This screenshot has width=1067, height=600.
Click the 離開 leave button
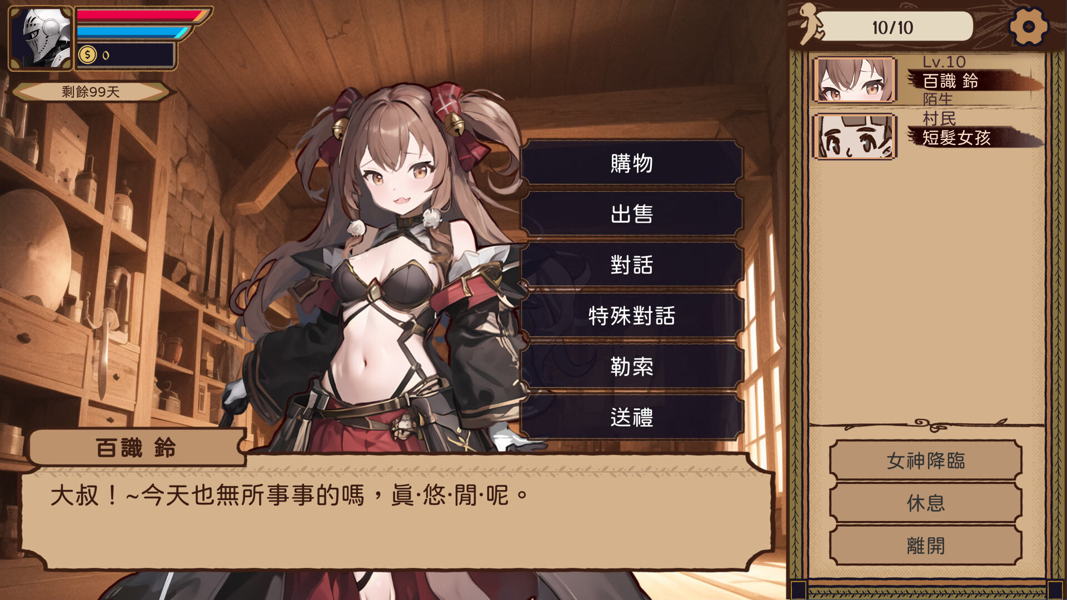(x=926, y=546)
